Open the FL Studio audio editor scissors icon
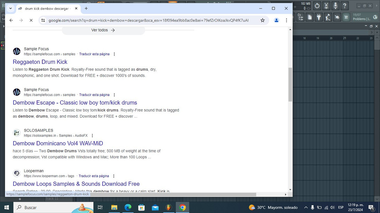 tap(326, 6)
